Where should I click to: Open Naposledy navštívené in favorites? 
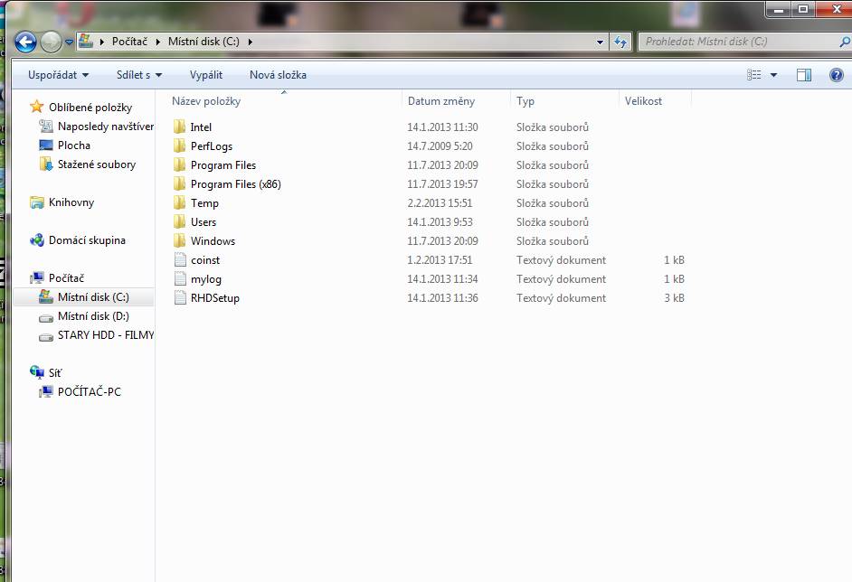point(106,127)
